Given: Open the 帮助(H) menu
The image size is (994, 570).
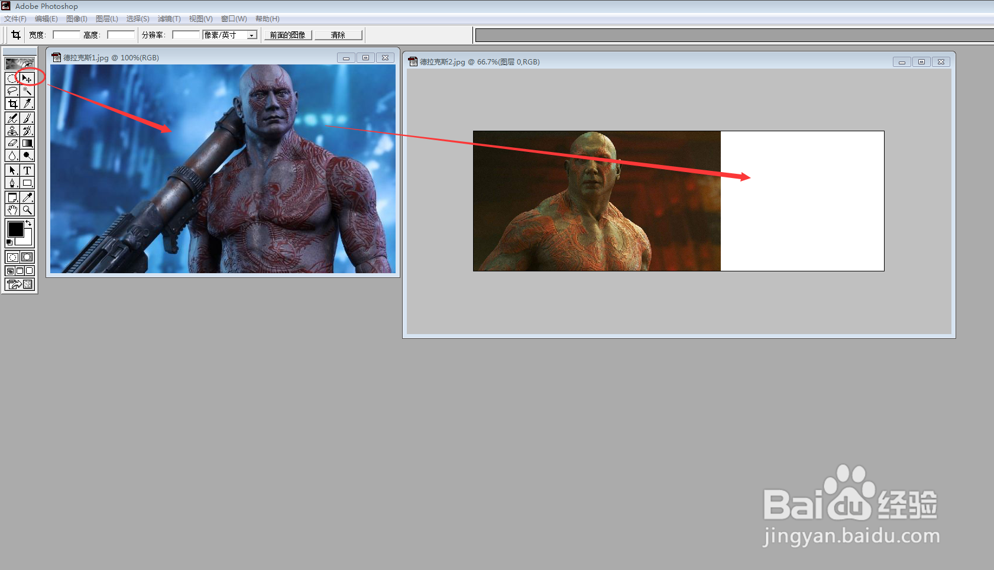Looking at the screenshot, I should pyautogui.click(x=267, y=19).
